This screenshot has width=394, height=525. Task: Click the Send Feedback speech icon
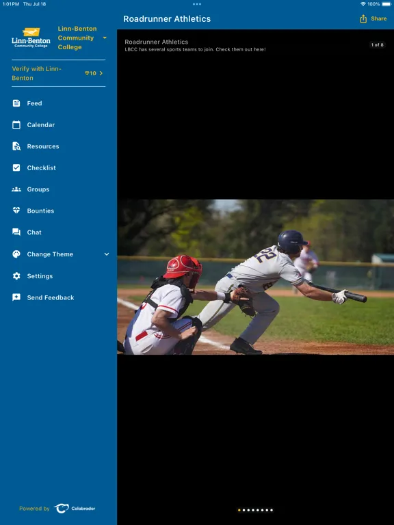pos(16,297)
